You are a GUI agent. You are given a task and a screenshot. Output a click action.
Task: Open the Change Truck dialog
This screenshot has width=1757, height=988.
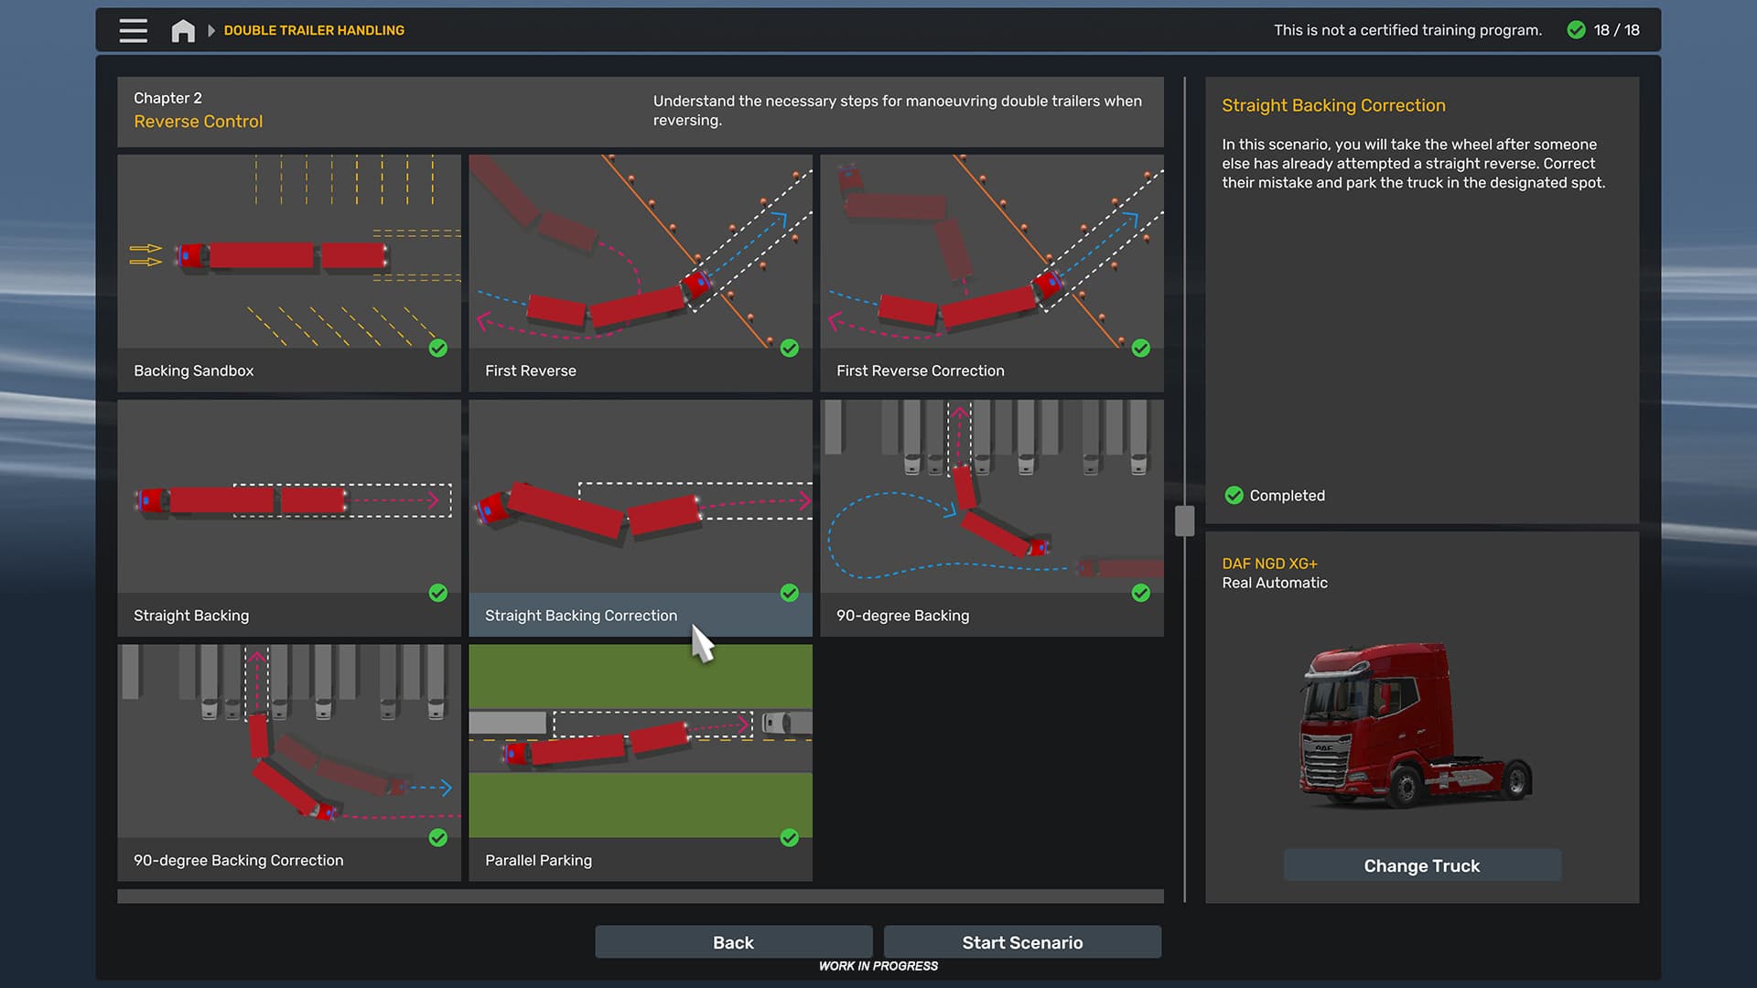1421,864
